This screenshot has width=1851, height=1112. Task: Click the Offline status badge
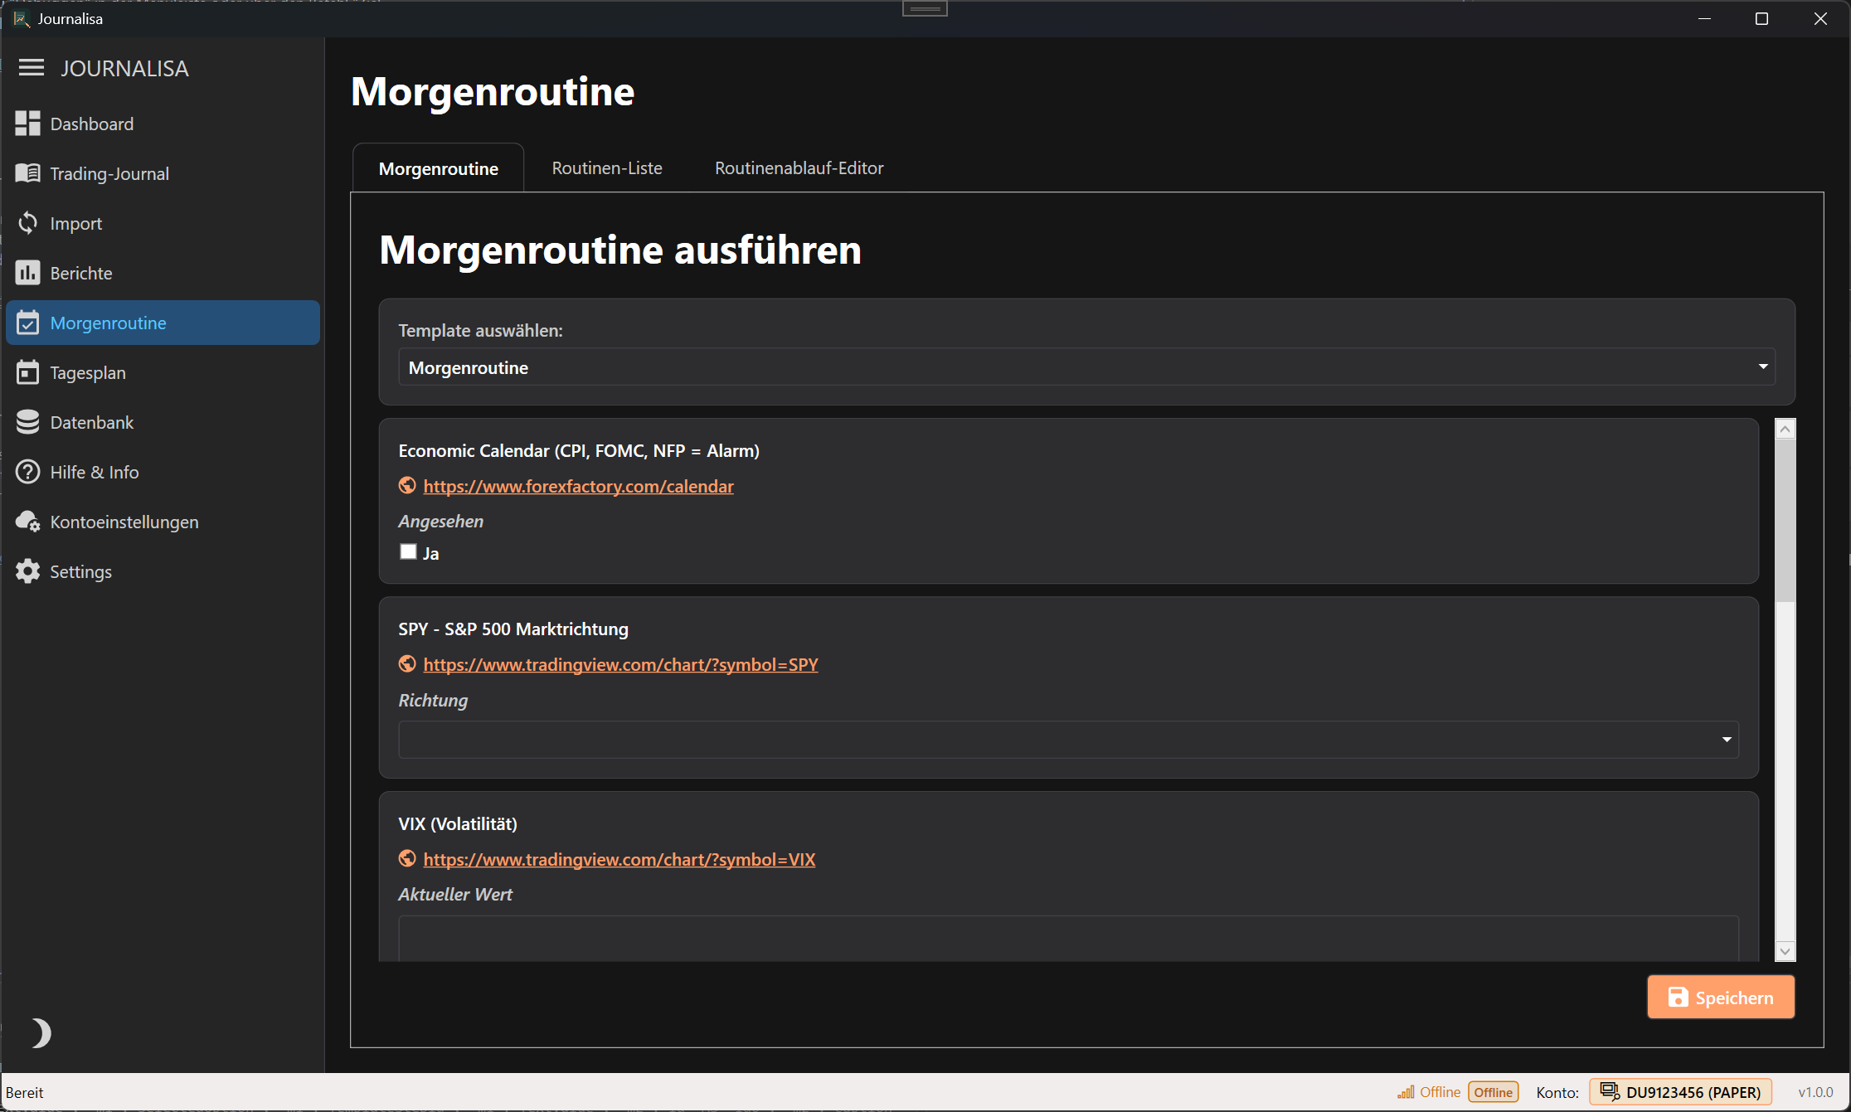tap(1492, 1091)
